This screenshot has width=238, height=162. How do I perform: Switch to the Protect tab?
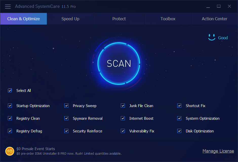click(119, 18)
